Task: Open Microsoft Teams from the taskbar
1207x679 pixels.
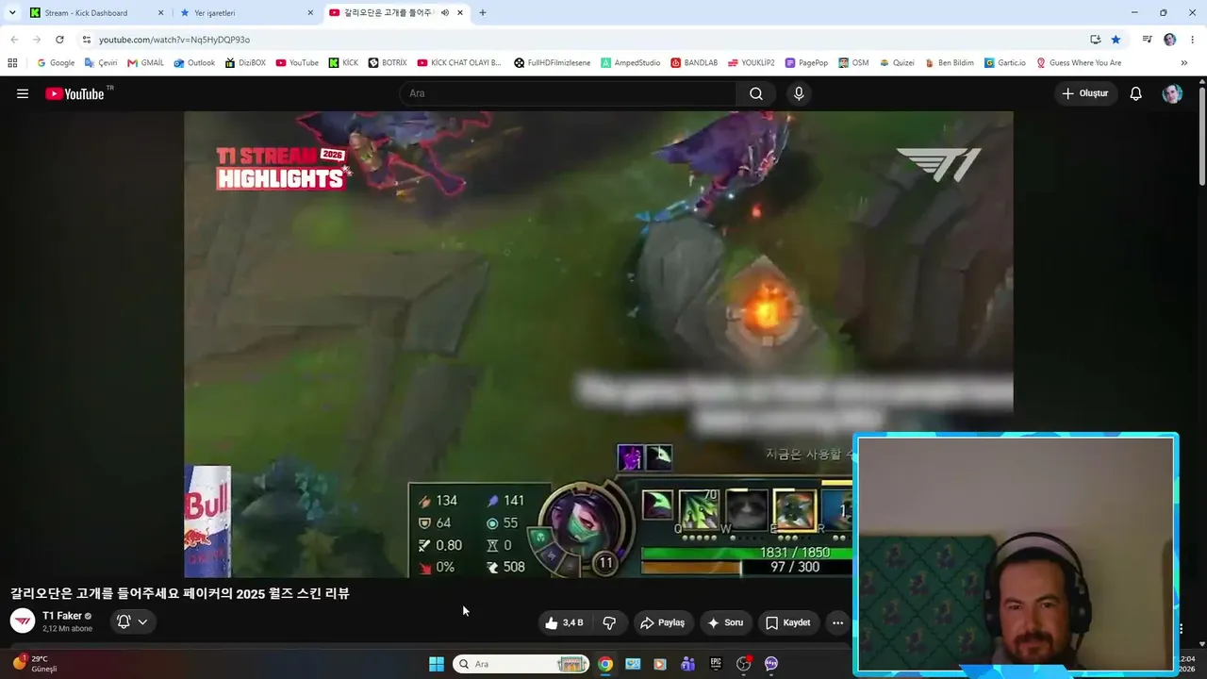Action: 688,664
